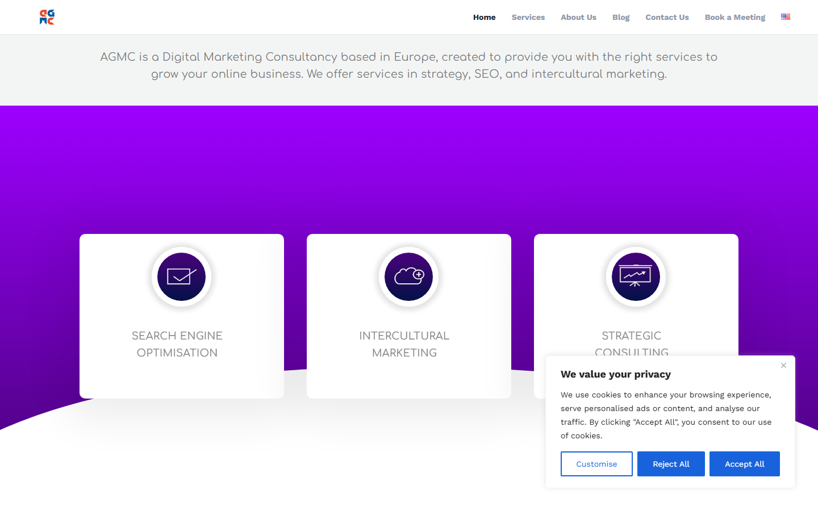The image size is (818, 511).
Task: Click the Customise cookies button
Action: [x=596, y=464]
